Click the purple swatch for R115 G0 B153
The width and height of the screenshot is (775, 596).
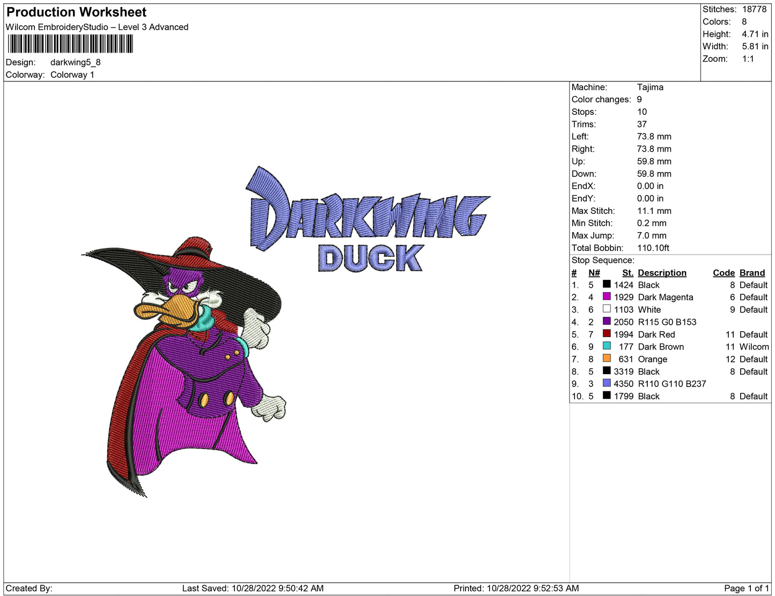(x=607, y=321)
